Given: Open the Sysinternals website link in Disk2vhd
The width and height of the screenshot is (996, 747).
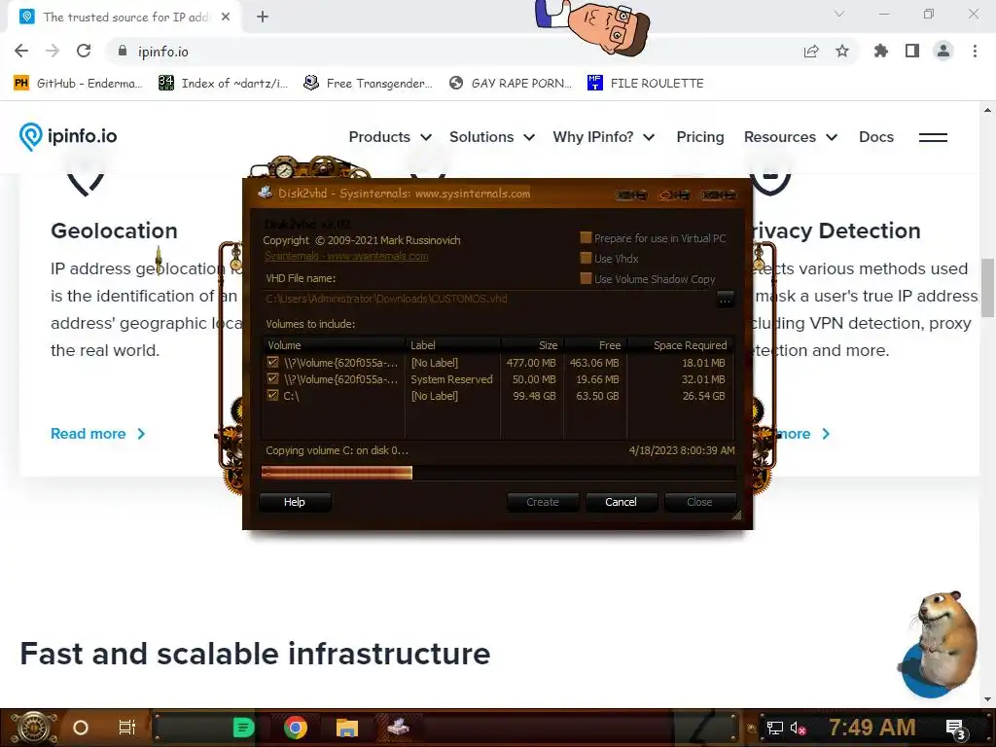Looking at the screenshot, I should pyautogui.click(x=346, y=256).
